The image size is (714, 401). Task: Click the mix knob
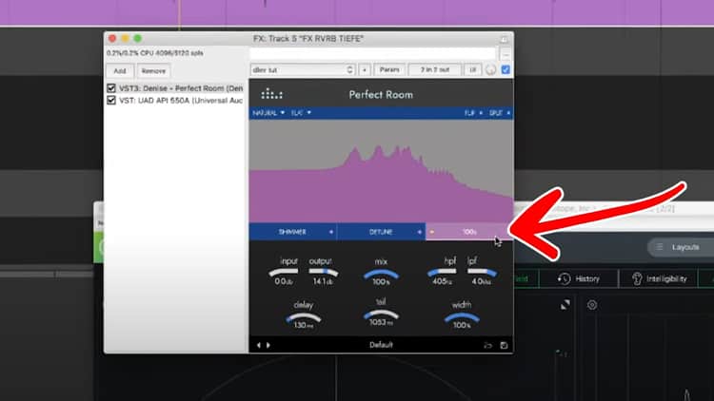pos(381,274)
